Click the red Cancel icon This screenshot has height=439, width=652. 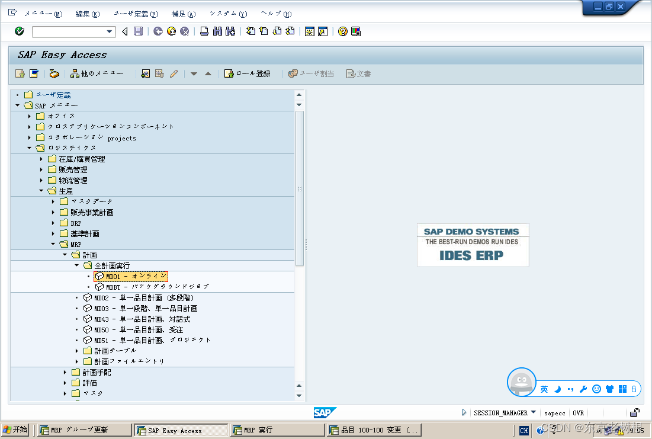[185, 31]
